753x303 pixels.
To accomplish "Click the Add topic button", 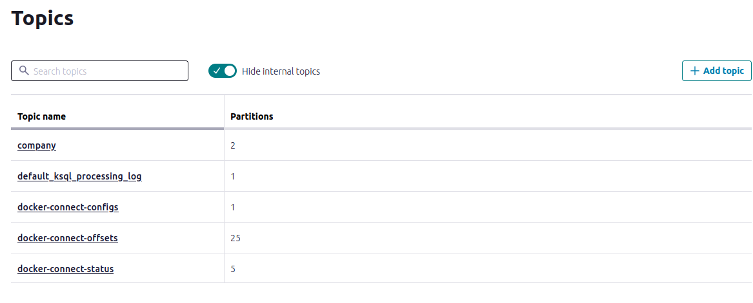I will click(716, 71).
